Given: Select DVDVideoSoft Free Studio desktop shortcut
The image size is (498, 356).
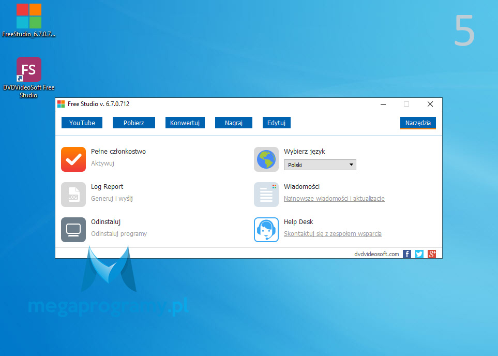Looking at the screenshot, I should pyautogui.click(x=28, y=78).
